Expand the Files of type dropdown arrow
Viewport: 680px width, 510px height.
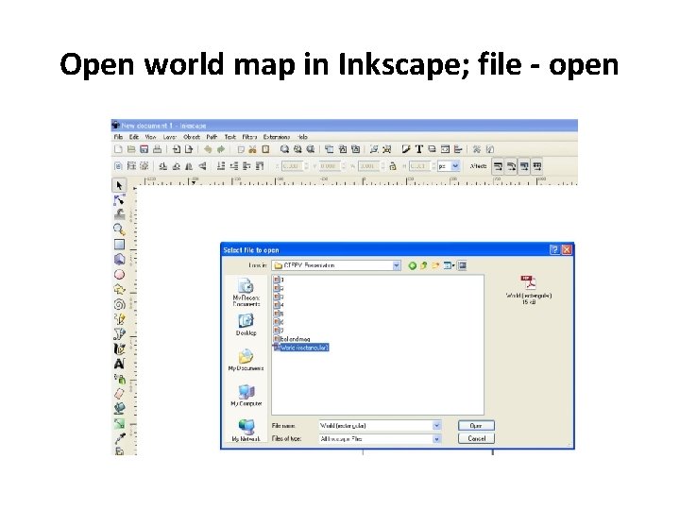[436, 439]
